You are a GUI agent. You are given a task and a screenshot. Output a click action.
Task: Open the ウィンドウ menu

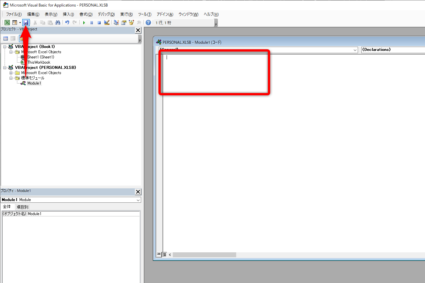pos(188,14)
